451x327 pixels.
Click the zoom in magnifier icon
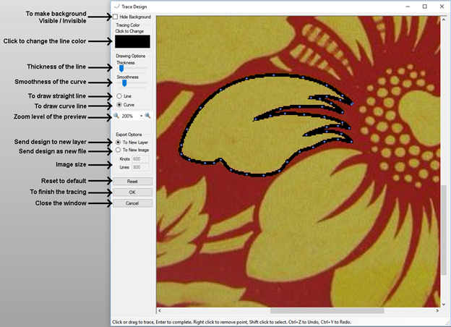pyautogui.click(x=148, y=116)
